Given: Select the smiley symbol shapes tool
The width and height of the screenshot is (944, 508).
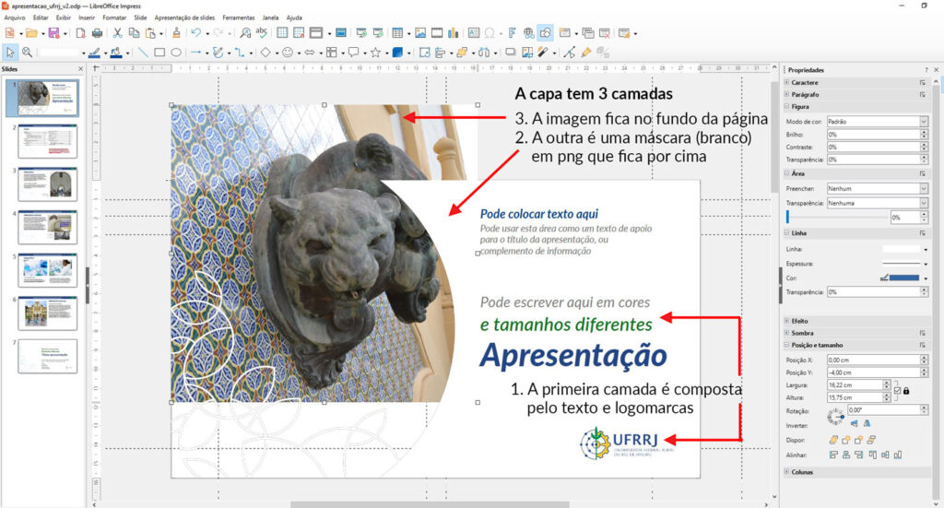Looking at the screenshot, I should pos(288,53).
